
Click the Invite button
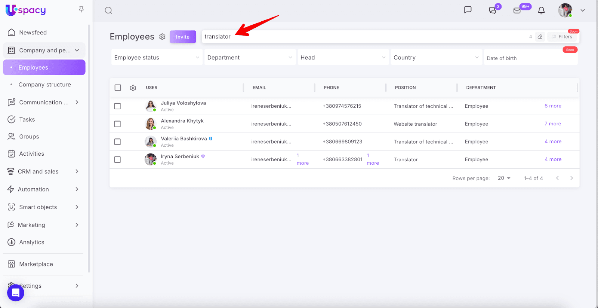pyautogui.click(x=183, y=37)
